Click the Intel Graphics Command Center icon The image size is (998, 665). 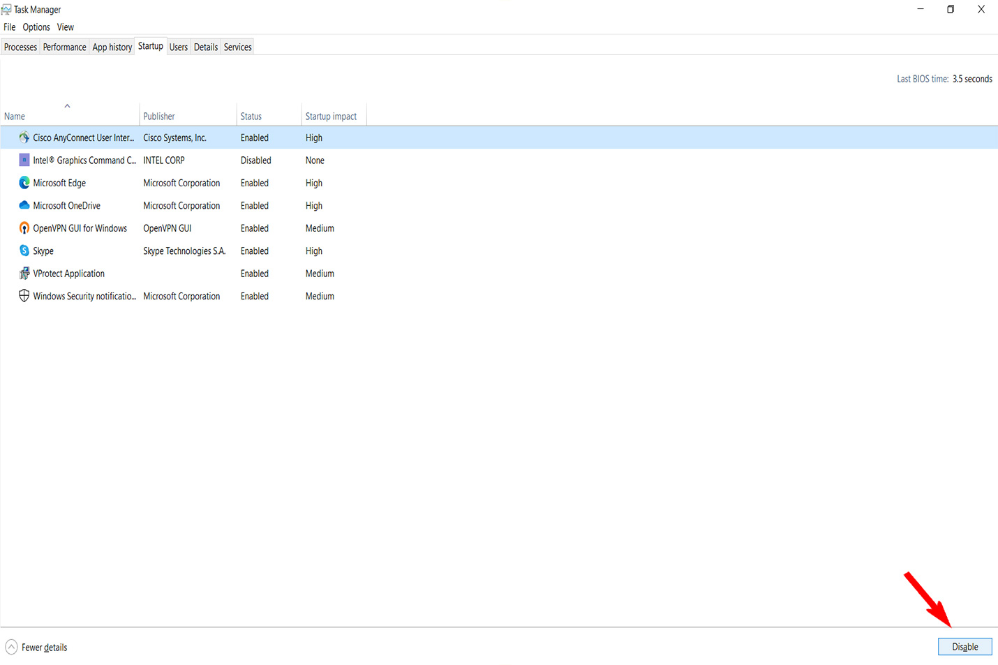click(24, 160)
